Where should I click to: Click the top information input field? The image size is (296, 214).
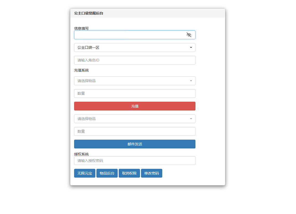[135, 35]
